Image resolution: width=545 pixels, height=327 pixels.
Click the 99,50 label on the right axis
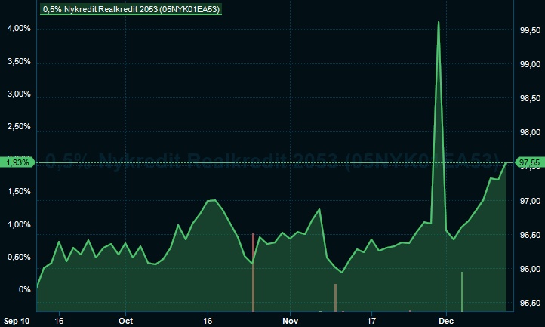(x=529, y=30)
